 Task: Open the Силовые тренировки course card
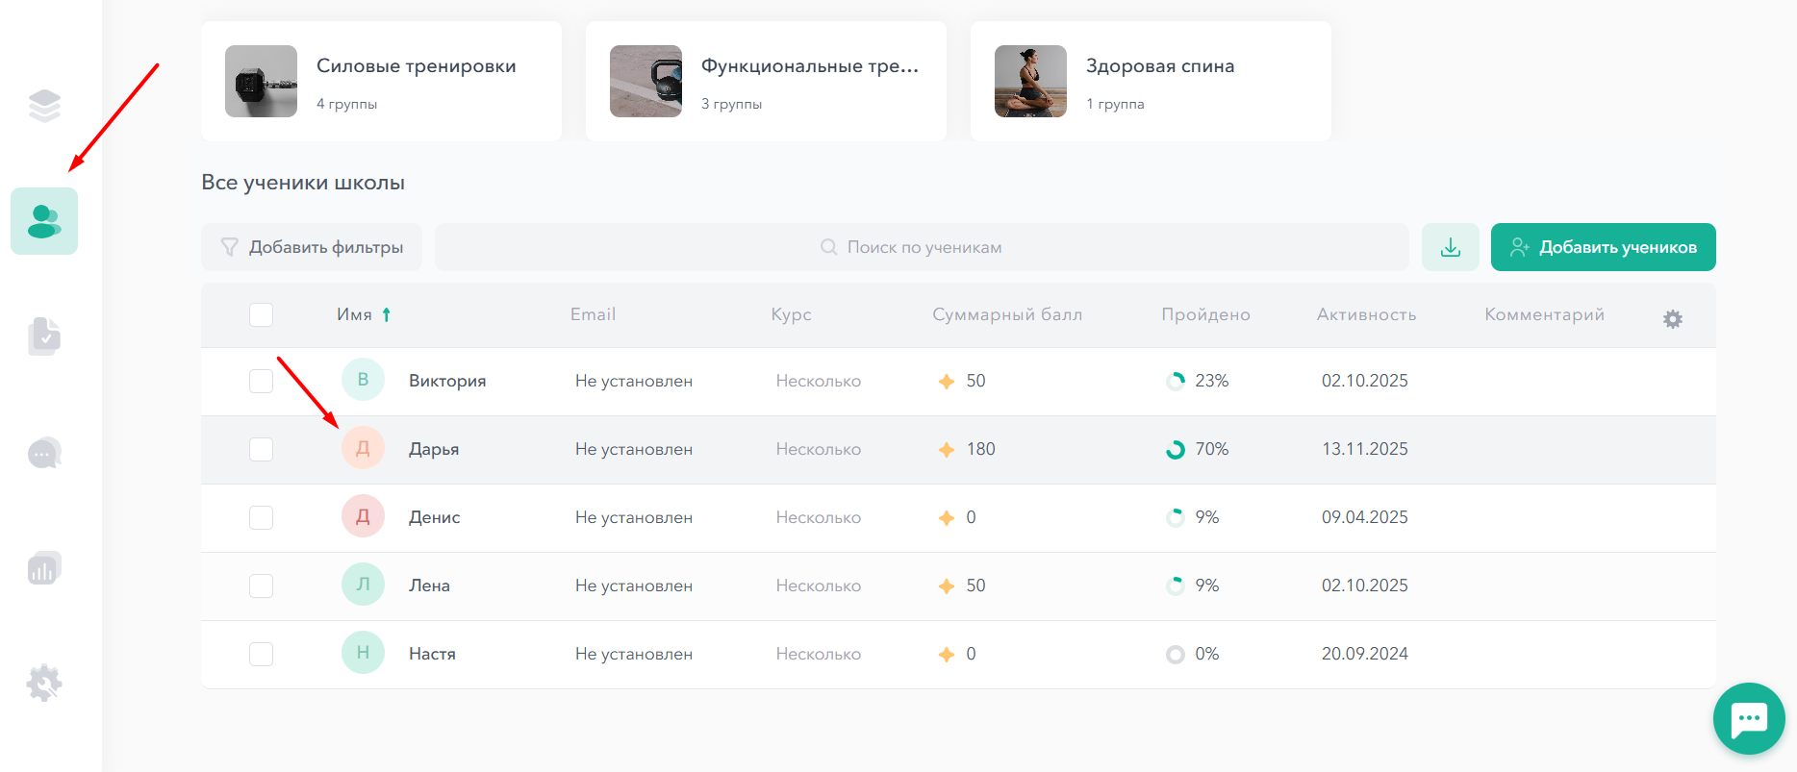click(381, 82)
